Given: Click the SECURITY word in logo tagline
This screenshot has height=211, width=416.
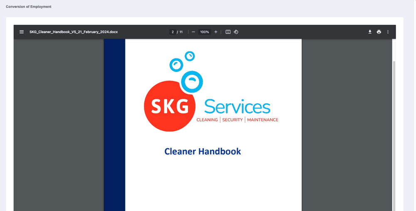Looking at the screenshot, I should pyautogui.click(x=233, y=120).
